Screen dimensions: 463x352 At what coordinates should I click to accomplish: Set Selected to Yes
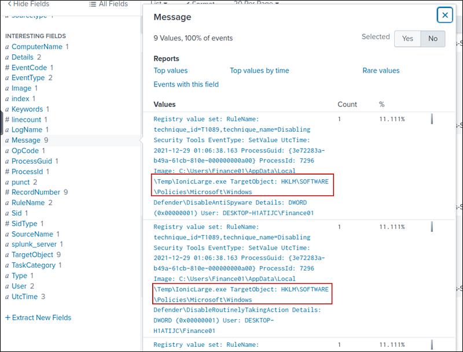click(407, 38)
